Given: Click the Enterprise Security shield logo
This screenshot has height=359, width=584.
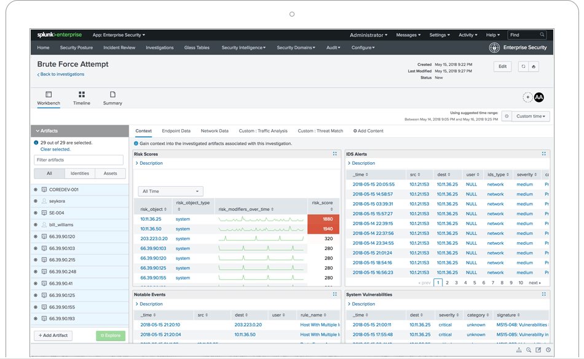Looking at the screenshot, I should (494, 47).
